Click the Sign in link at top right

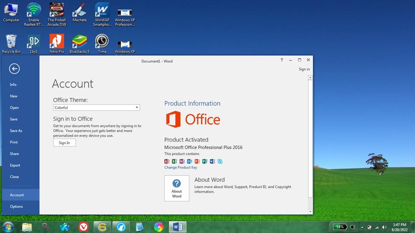304,69
